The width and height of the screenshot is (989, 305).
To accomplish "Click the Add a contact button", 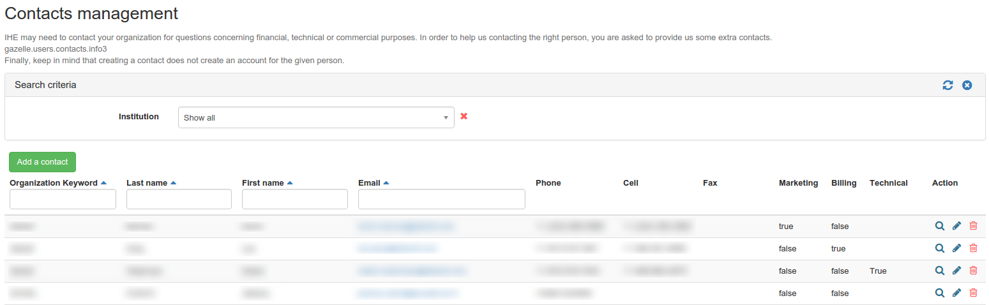I will (x=42, y=162).
